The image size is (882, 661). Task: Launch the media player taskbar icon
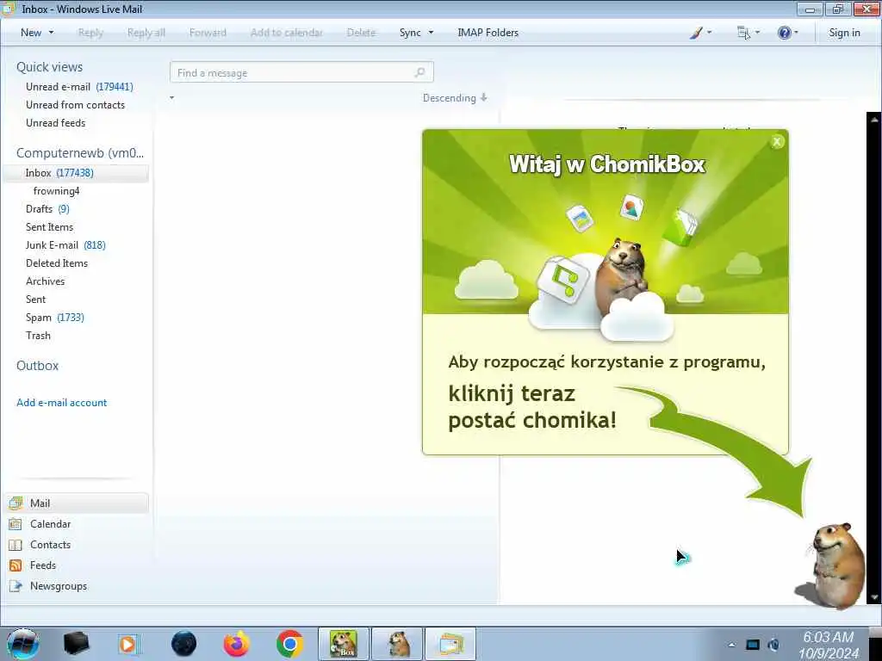[x=128, y=644]
